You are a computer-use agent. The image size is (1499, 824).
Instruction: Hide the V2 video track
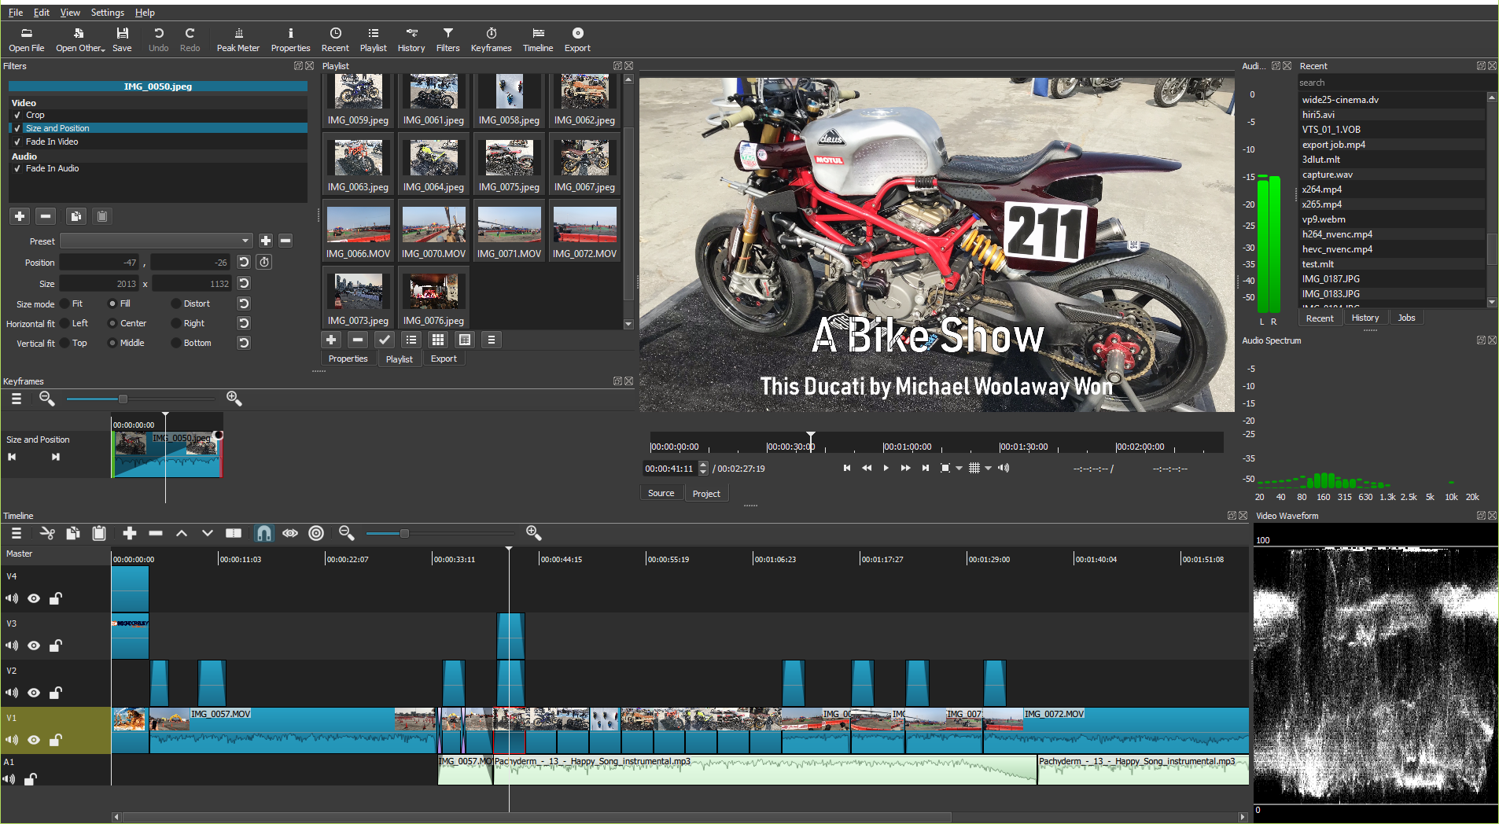click(34, 693)
